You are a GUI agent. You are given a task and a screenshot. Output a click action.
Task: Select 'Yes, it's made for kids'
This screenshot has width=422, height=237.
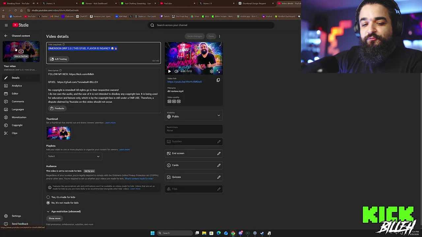coord(48,197)
